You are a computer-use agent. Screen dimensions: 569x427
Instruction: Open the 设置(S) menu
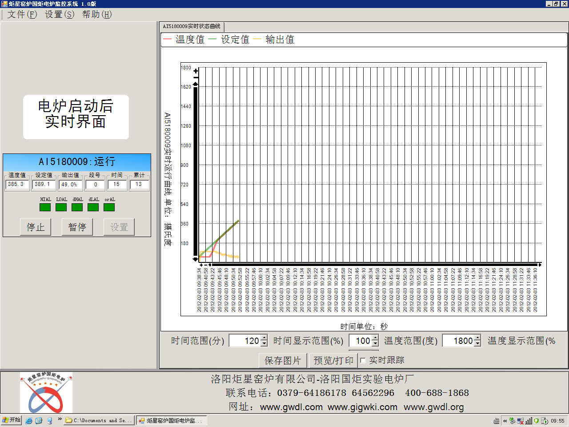(59, 14)
